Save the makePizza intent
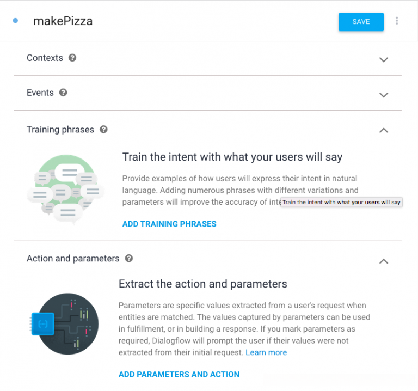This screenshot has height=391, width=418. [361, 22]
